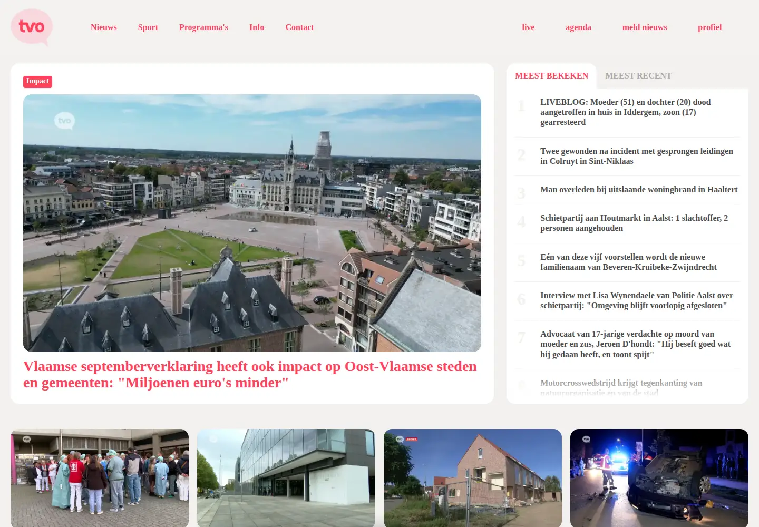Click meld nieuws link
This screenshot has height=527, width=759.
645,27
